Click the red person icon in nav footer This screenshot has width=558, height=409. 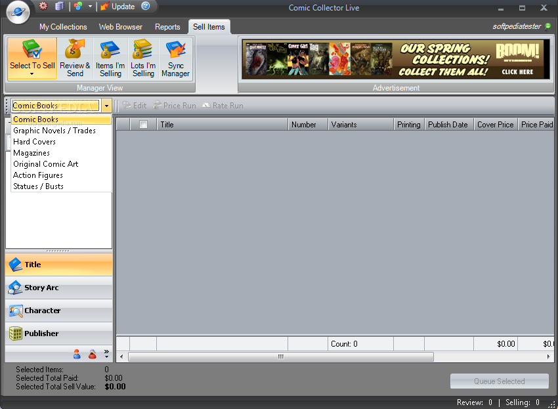coord(92,354)
